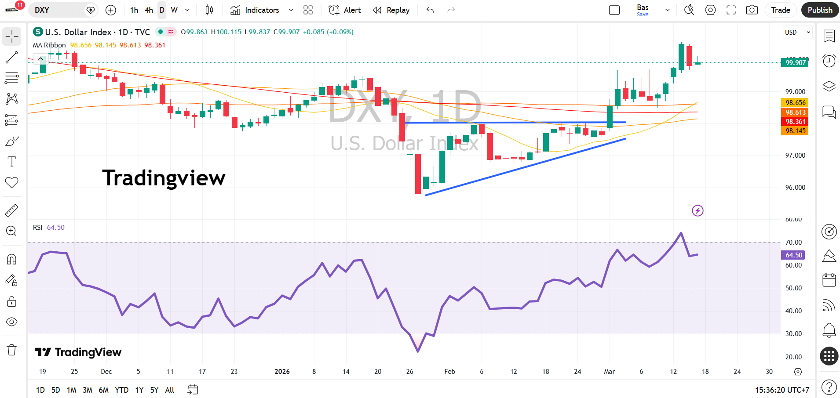Image resolution: width=840 pixels, height=398 pixels.
Task: Open the Object Tree layers panel
Action: click(829, 86)
